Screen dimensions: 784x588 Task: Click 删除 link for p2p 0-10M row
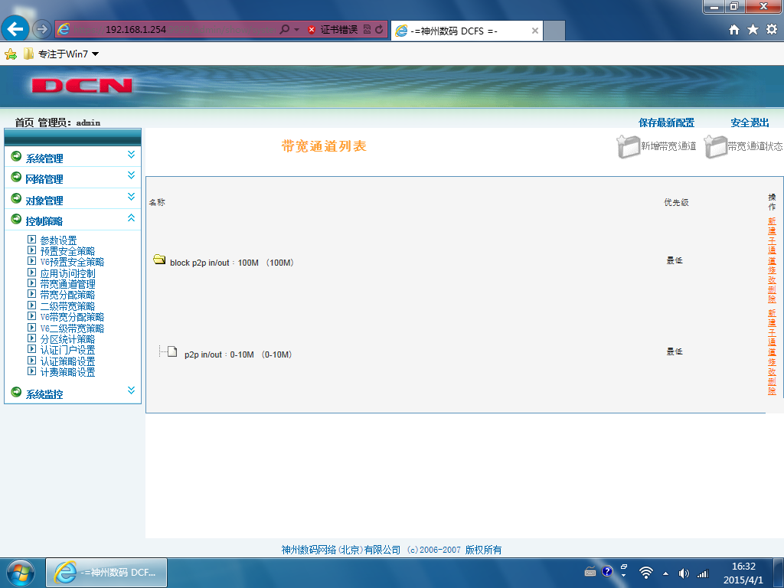pyautogui.click(x=772, y=386)
